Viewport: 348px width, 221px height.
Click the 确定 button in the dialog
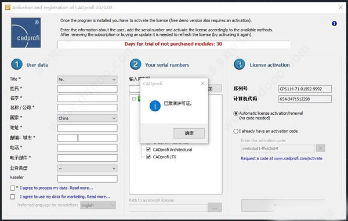pyautogui.click(x=189, y=133)
